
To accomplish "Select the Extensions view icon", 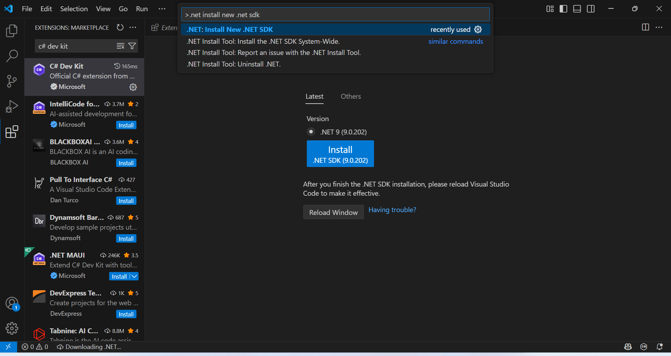I will (x=12, y=132).
